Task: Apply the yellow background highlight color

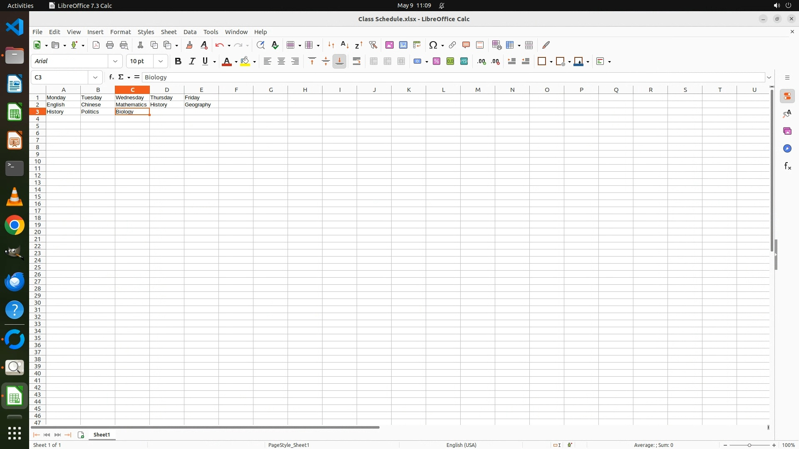Action: [x=245, y=62]
